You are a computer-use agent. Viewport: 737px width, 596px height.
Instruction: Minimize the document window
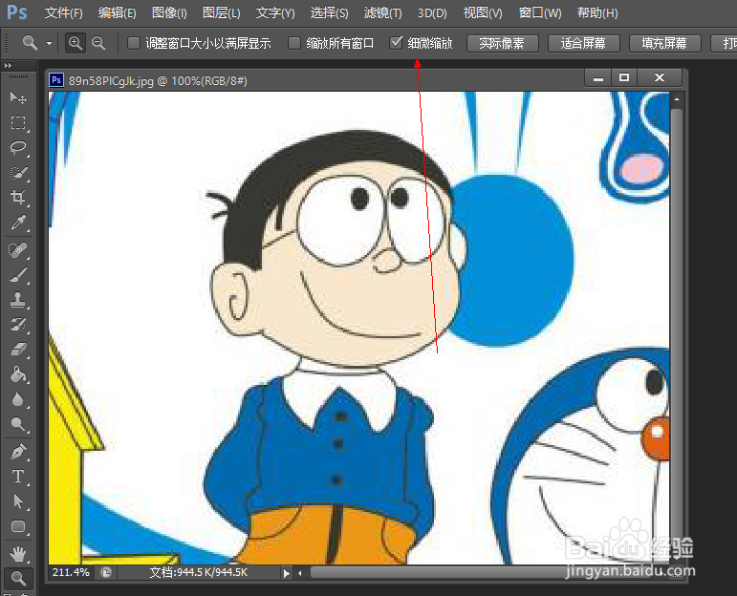coord(598,78)
